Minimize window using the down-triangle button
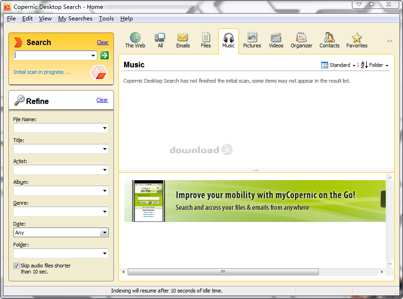403x299 pixels. point(359,4)
